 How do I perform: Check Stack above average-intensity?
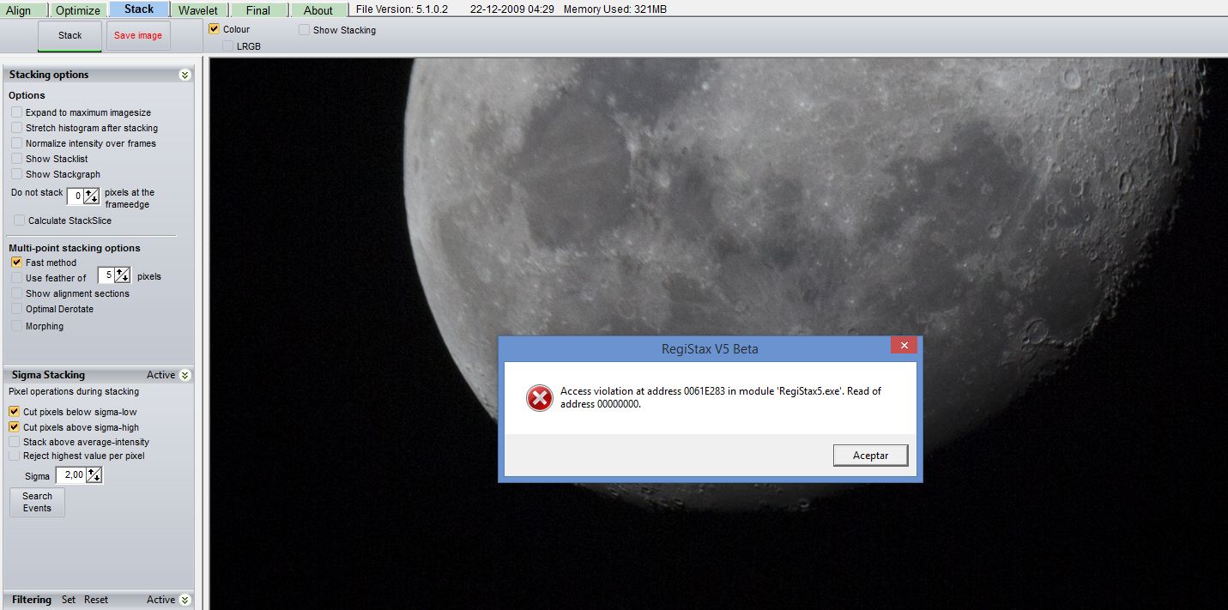tap(15, 442)
